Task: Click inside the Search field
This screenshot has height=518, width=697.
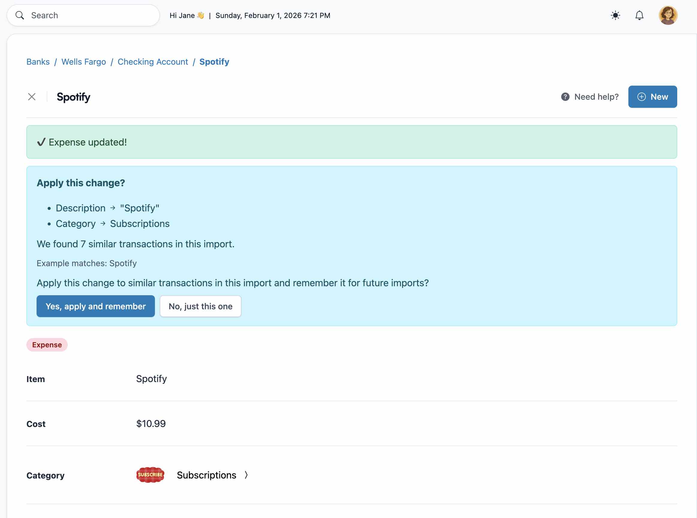Action: click(79, 15)
